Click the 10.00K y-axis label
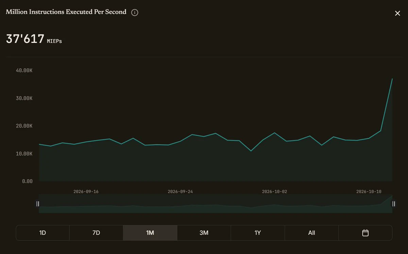 (24, 154)
